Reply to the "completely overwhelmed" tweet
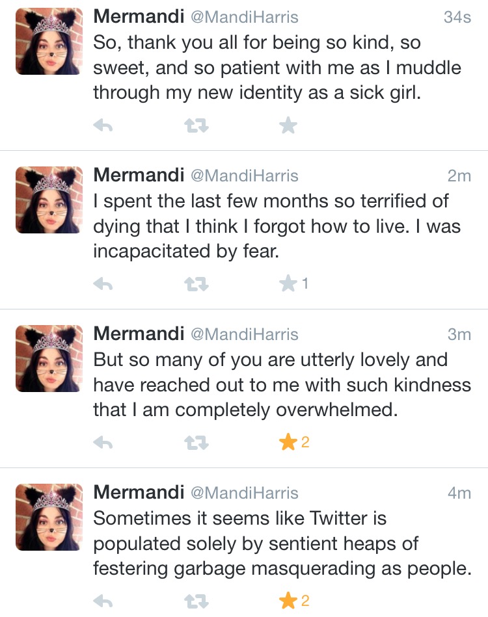This screenshot has width=488, height=617. 103,443
